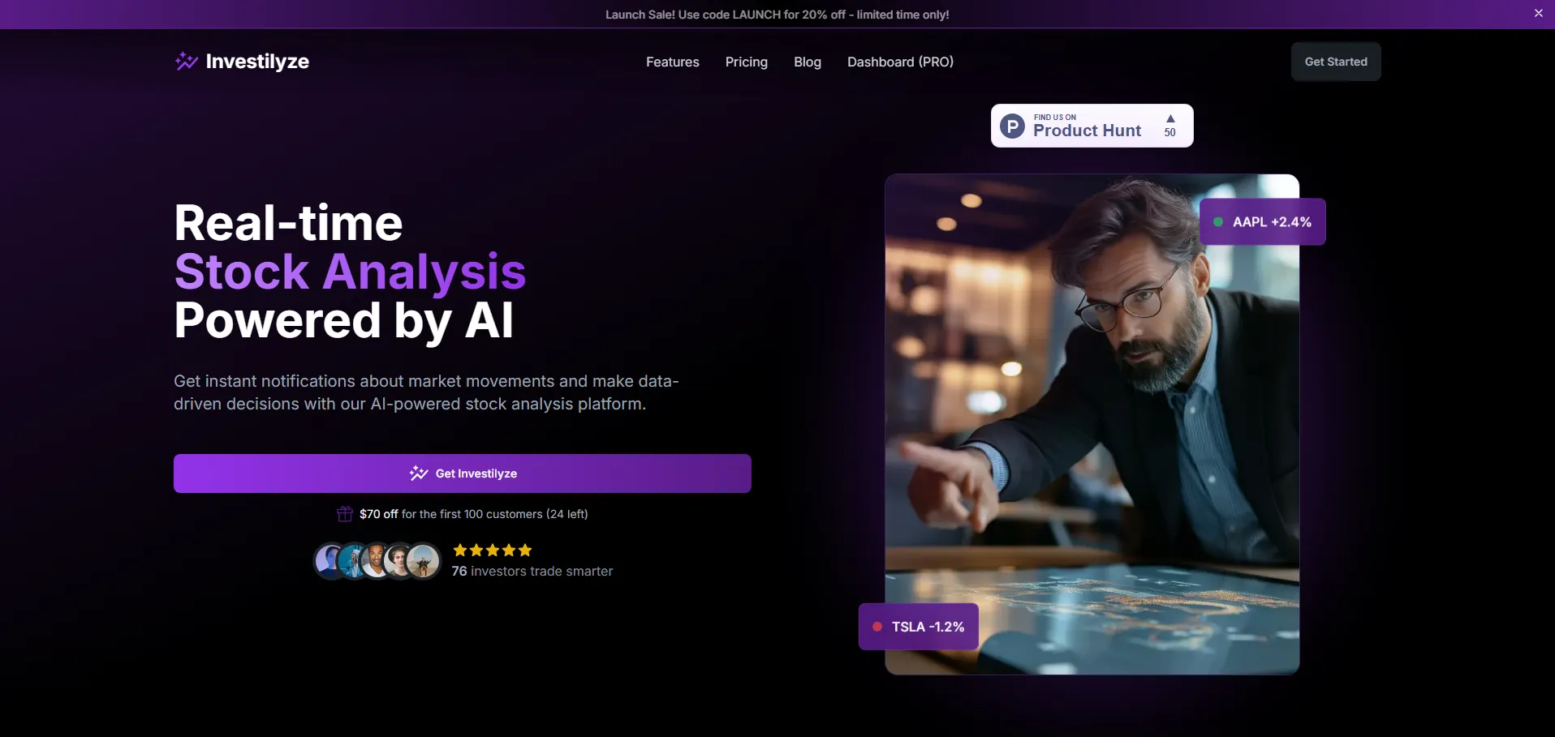Click the TSLA -1.2% ticker badge
Image resolution: width=1555 pixels, height=737 pixels.
(x=919, y=627)
